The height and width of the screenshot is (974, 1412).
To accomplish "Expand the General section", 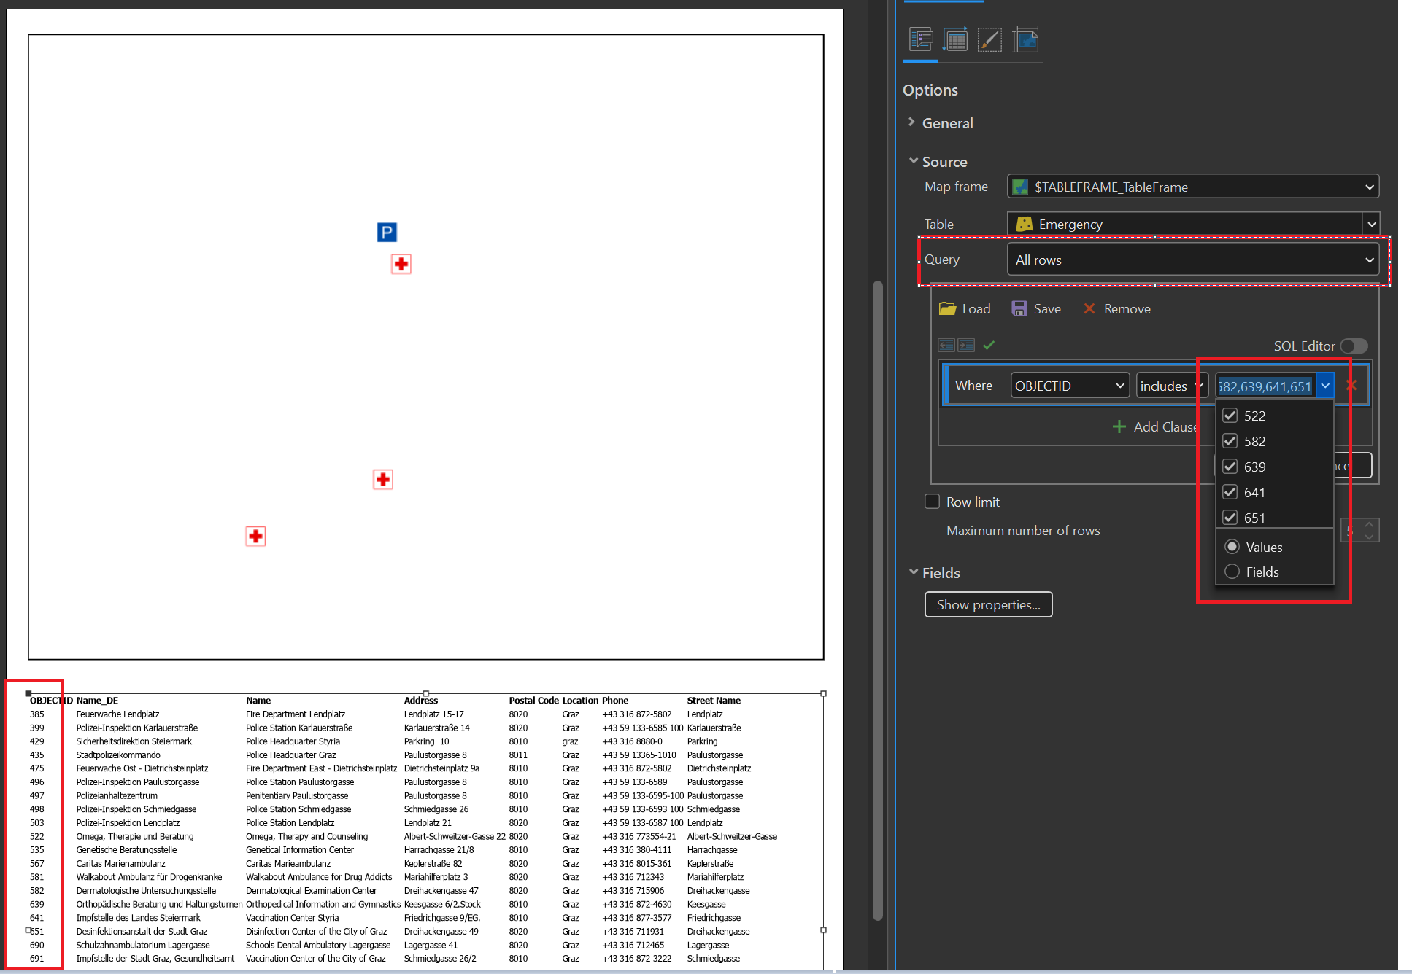I will point(912,122).
